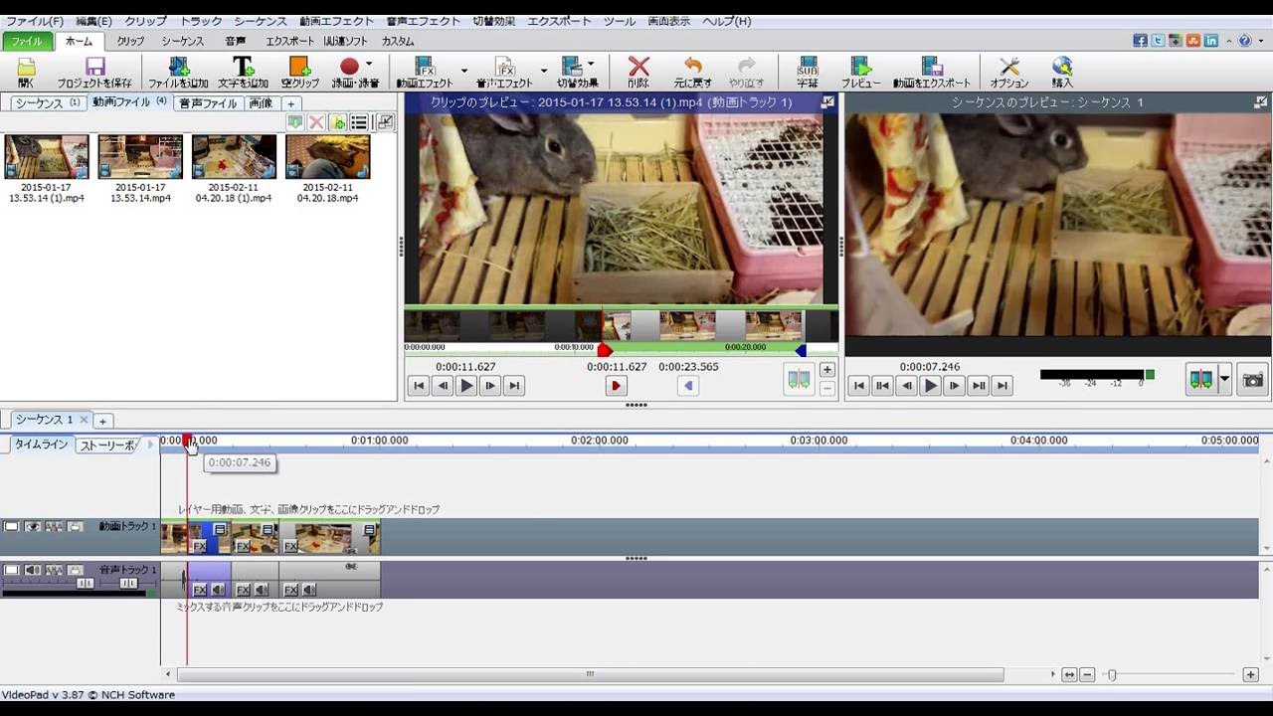Image resolution: width=1273 pixels, height=716 pixels.
Task: Take snapshot with camera icon
Action: coord(1253,380)
